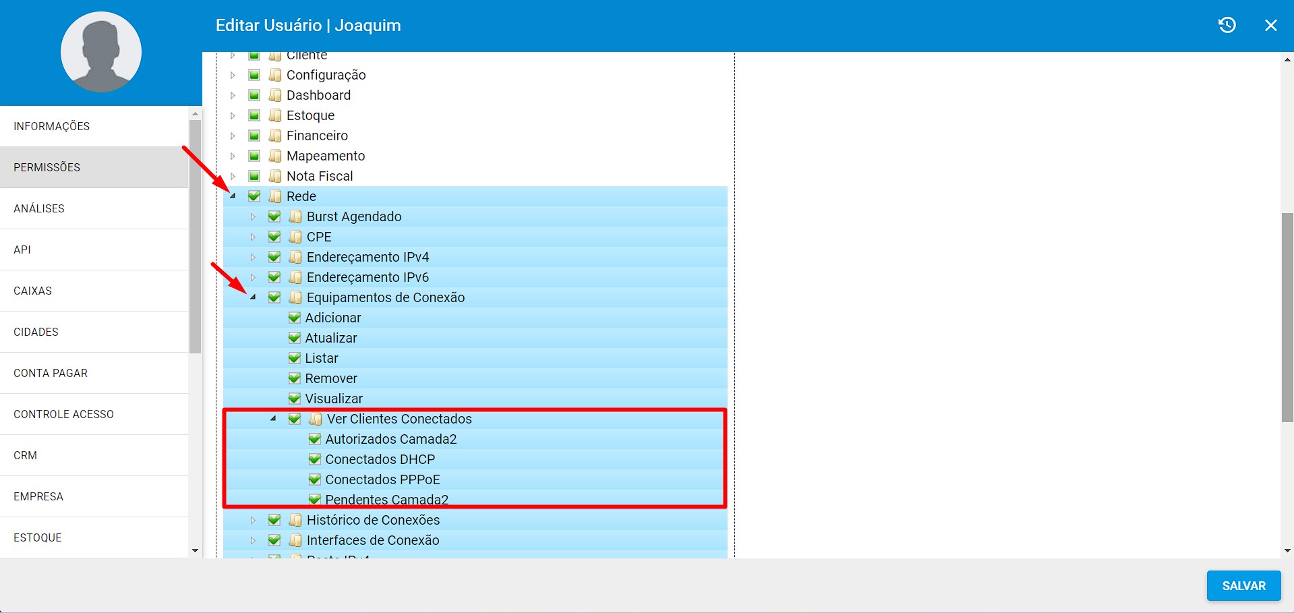This screenshot has width=1294, height=613.
Task: Collapse Ver Clientes Conectados node
Action: [x=273, y=419]
